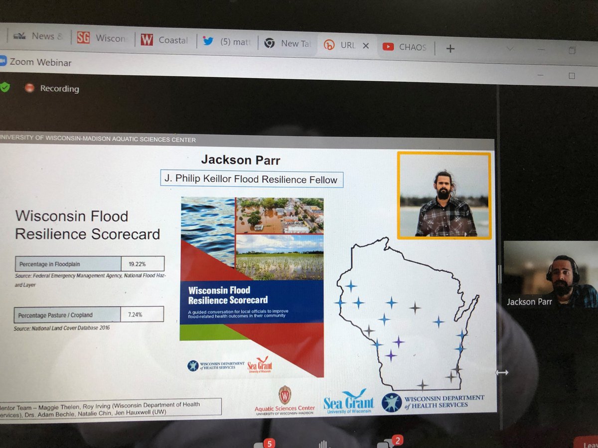
Task: Click the raise hand icon in toolbar
Action: tap(323, 444)
